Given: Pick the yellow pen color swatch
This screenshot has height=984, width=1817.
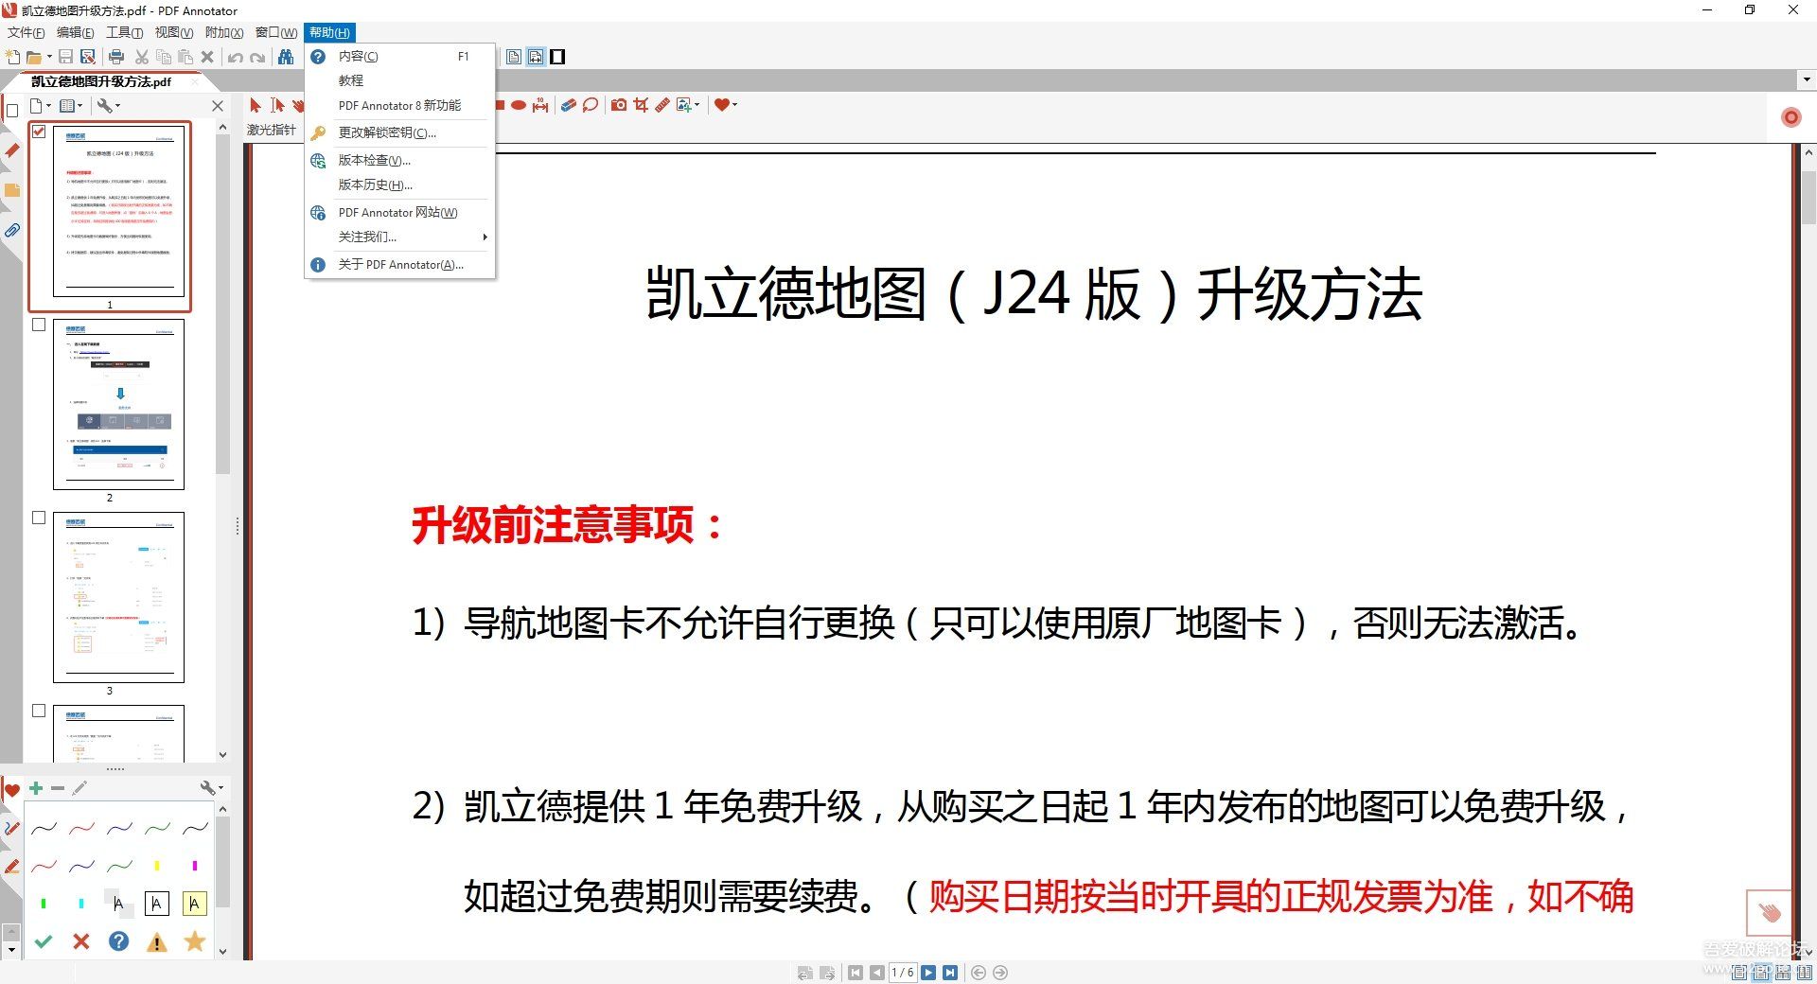Looking at the screenshot, I should tap(157, 864).
